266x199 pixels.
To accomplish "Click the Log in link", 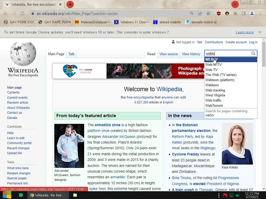I will [x=253, y=42].
